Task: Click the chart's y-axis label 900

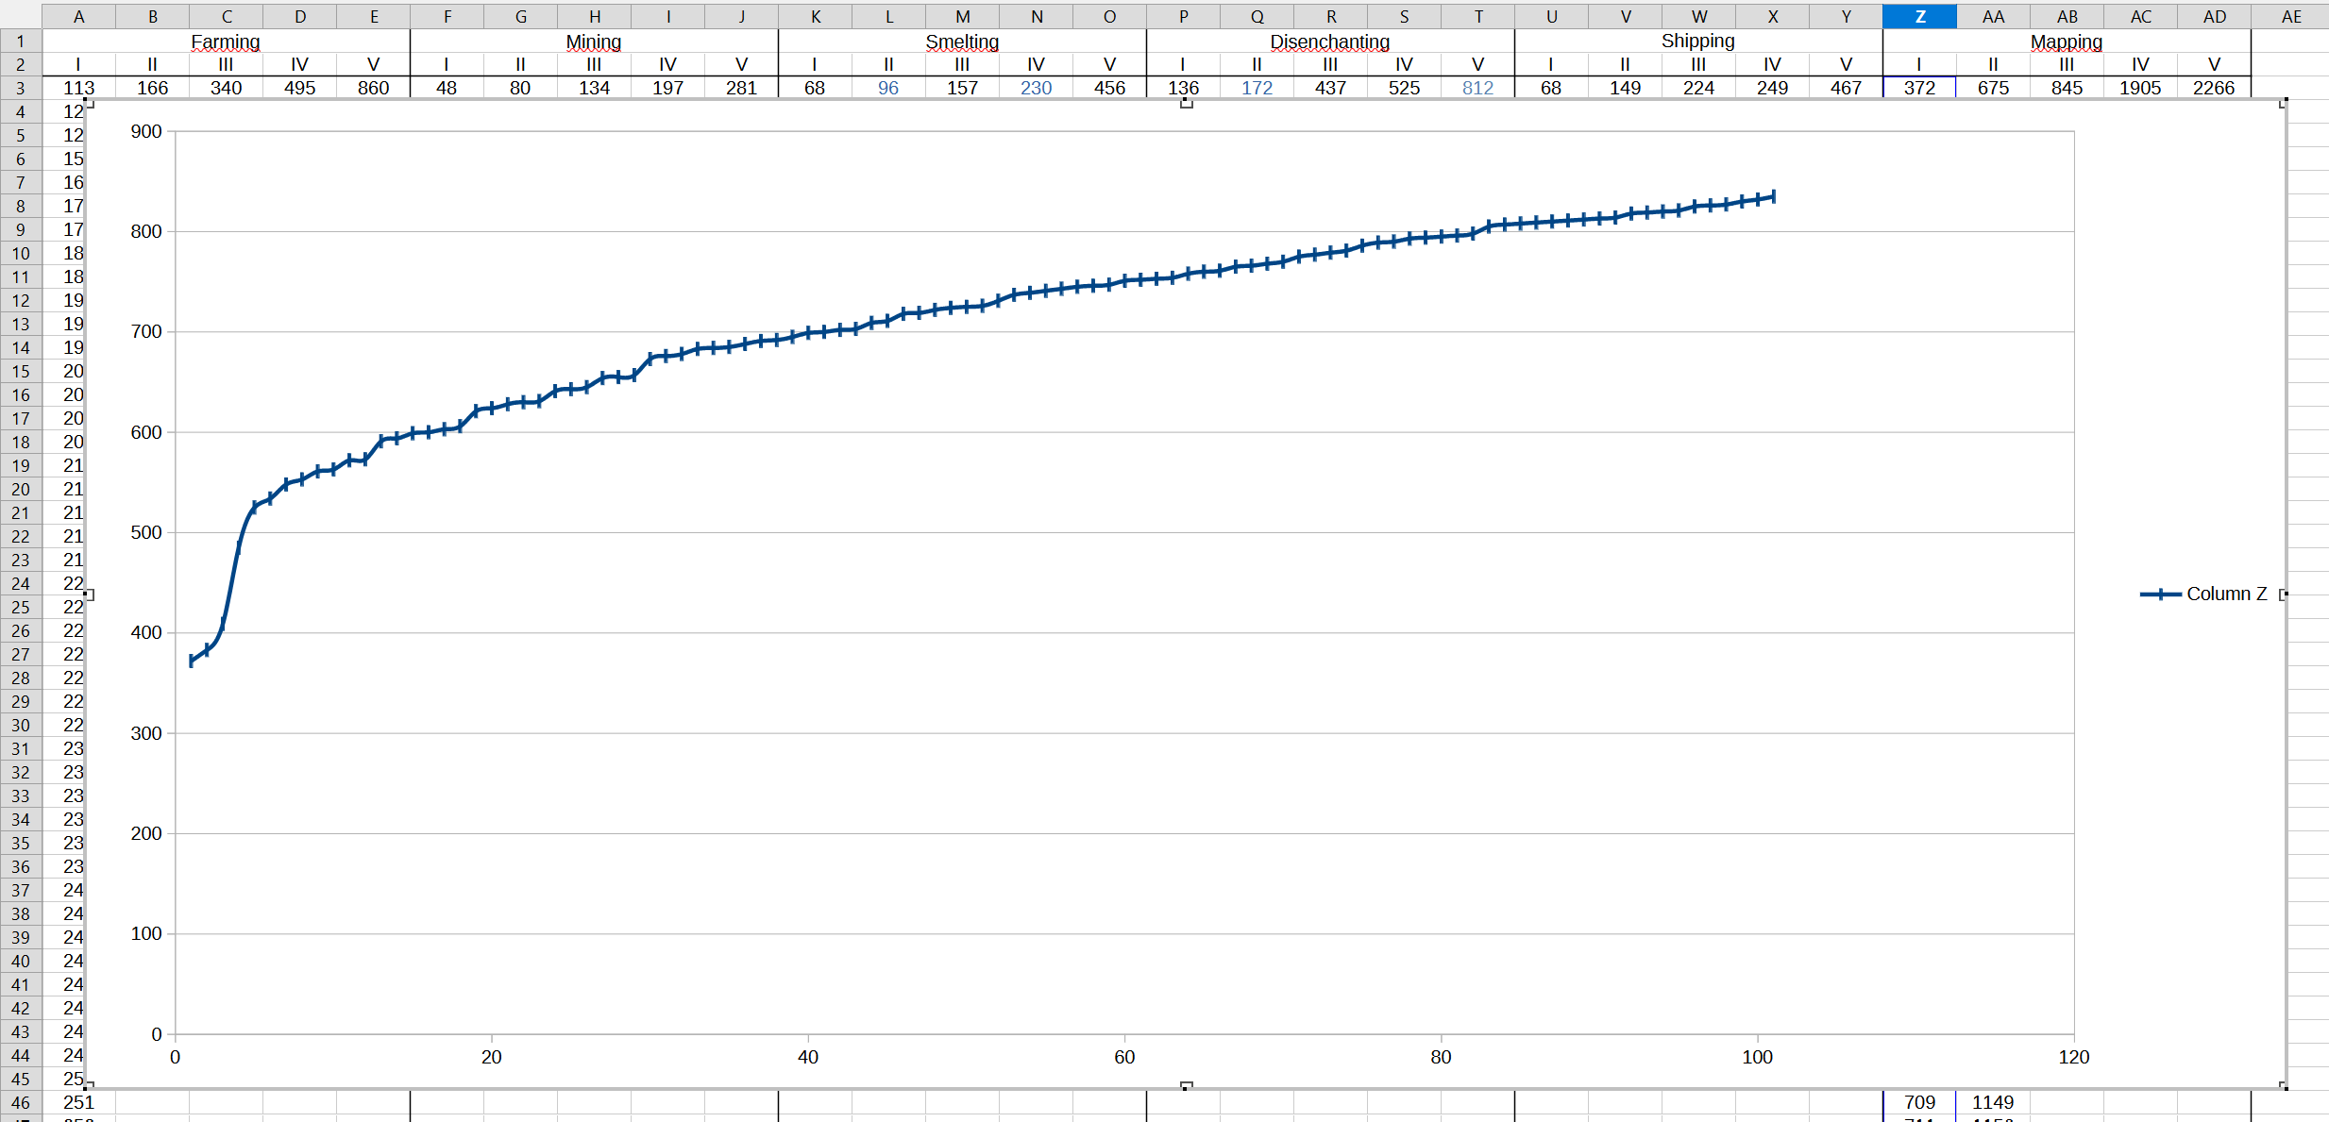Action: click(146, 131)
